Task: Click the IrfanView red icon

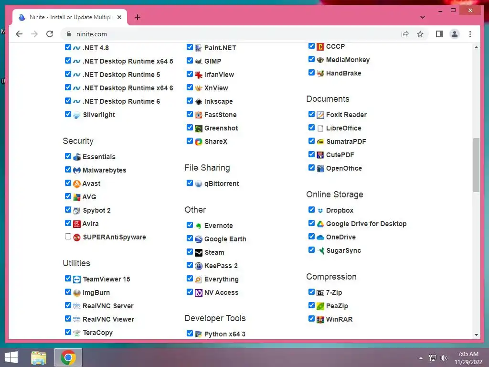Action: pyautogui.click(x=198, y=75)
